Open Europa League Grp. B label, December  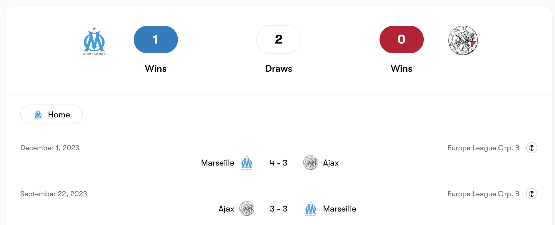(x=483, y=148)
